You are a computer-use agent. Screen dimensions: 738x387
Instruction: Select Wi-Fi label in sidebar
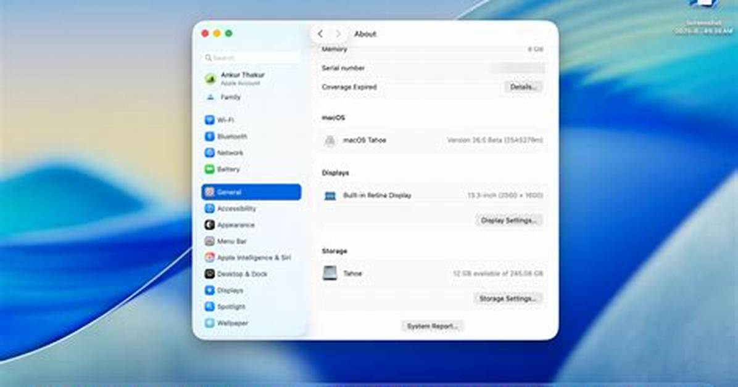(x=225, y=120)
